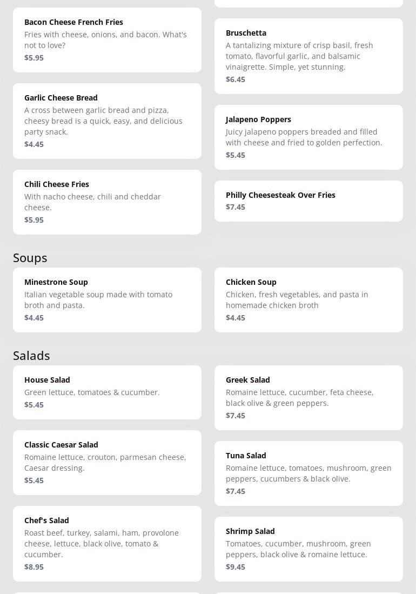Screen dimensions: 416x594
Task: Pick the Minestrone Soup card
Action: (107, 299)
